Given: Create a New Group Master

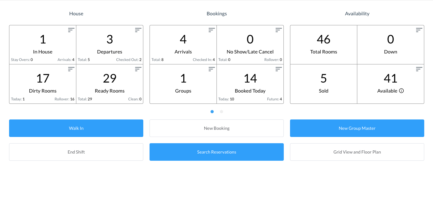Looking at the screenshot, I should [x=357, y=128].
